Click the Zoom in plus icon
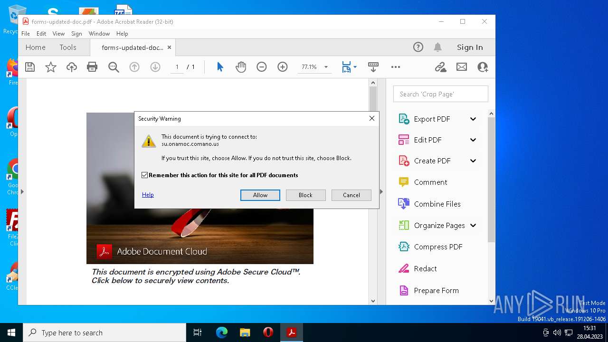Viewport: 608px width, 342px height. tap(283, 67)
